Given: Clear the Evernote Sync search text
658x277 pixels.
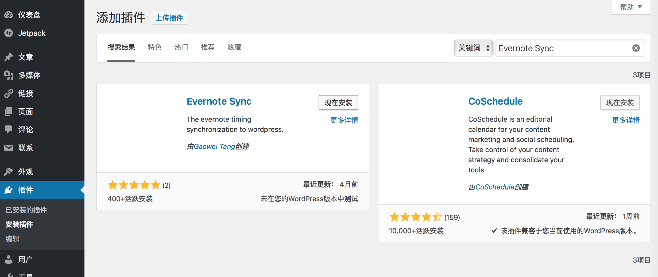Looking at the screenshot, I should click(x=636, y=48).
